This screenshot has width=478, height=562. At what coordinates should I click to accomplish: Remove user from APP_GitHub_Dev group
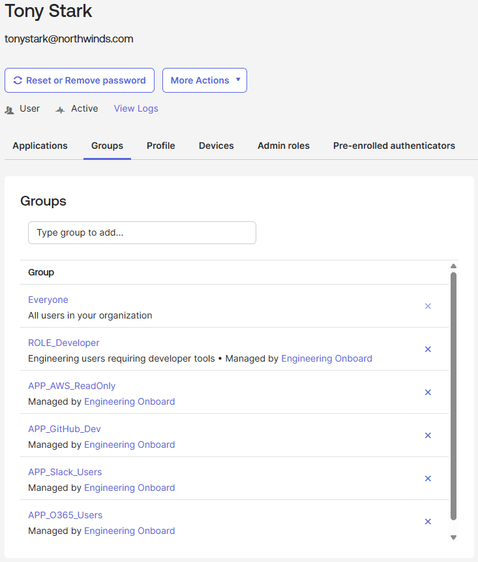point(428,435)
